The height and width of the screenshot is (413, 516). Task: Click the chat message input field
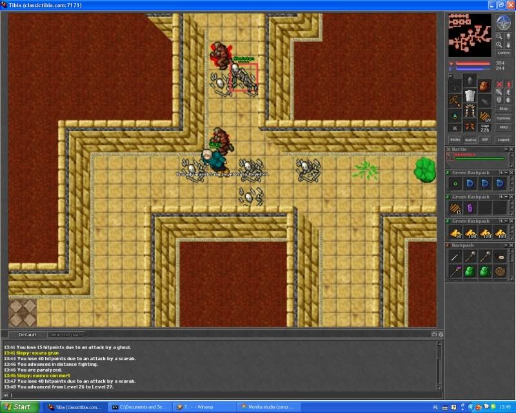225,395
